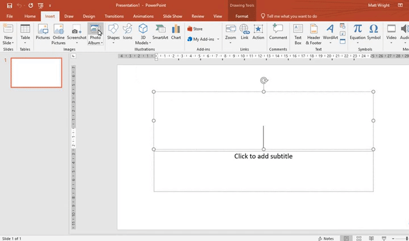Image resolution: width=409 pixels, height=241 pixels.
Task: Insert a Text Box
Action: tap(298, 32)
